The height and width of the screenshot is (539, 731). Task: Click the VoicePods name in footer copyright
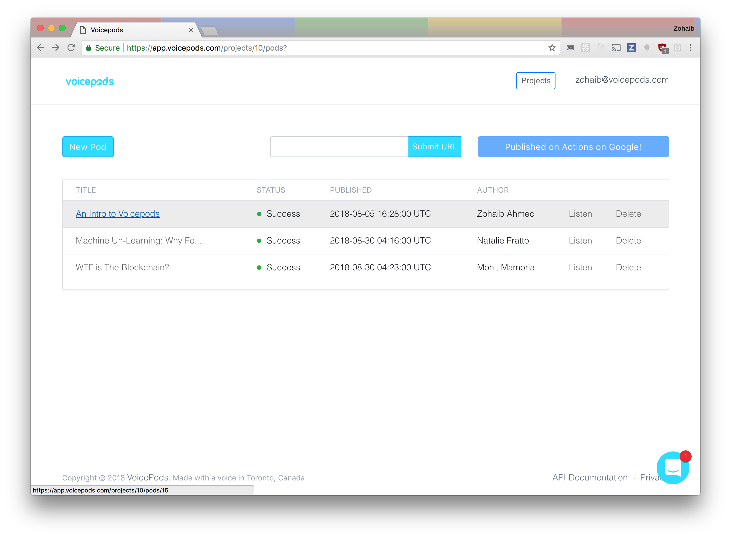[x=148, y=478]
